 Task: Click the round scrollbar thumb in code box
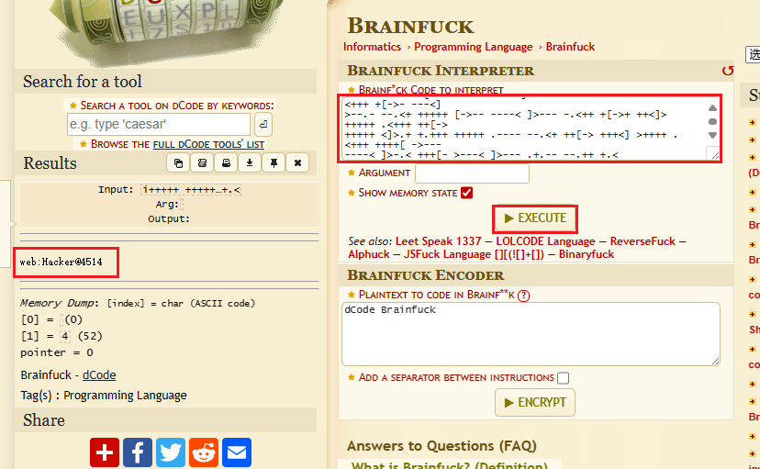coord(712,122)
